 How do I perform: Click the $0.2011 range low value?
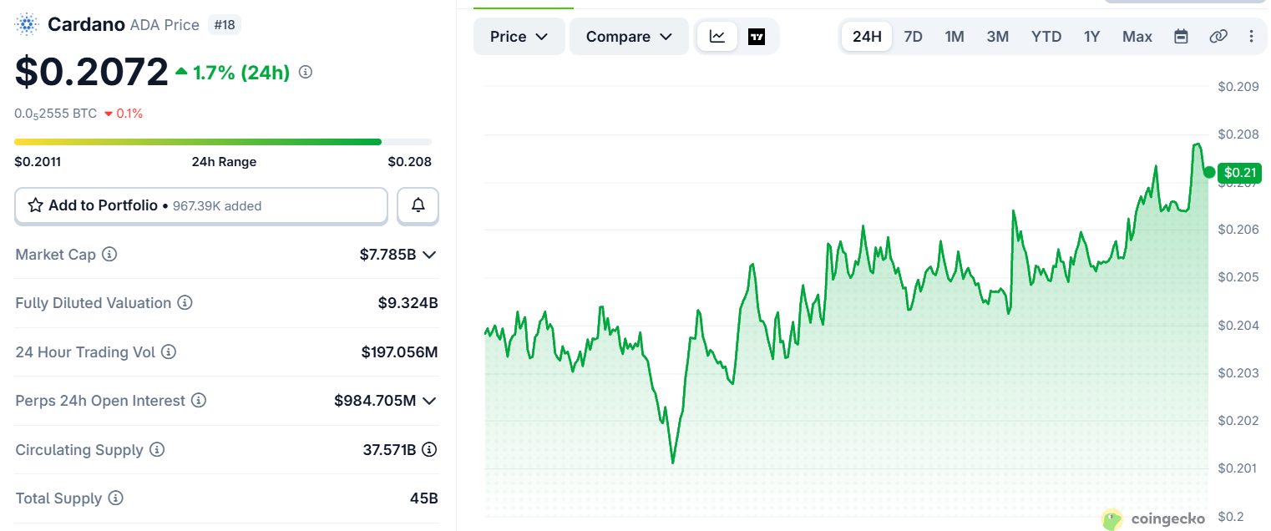click(38, 162)
